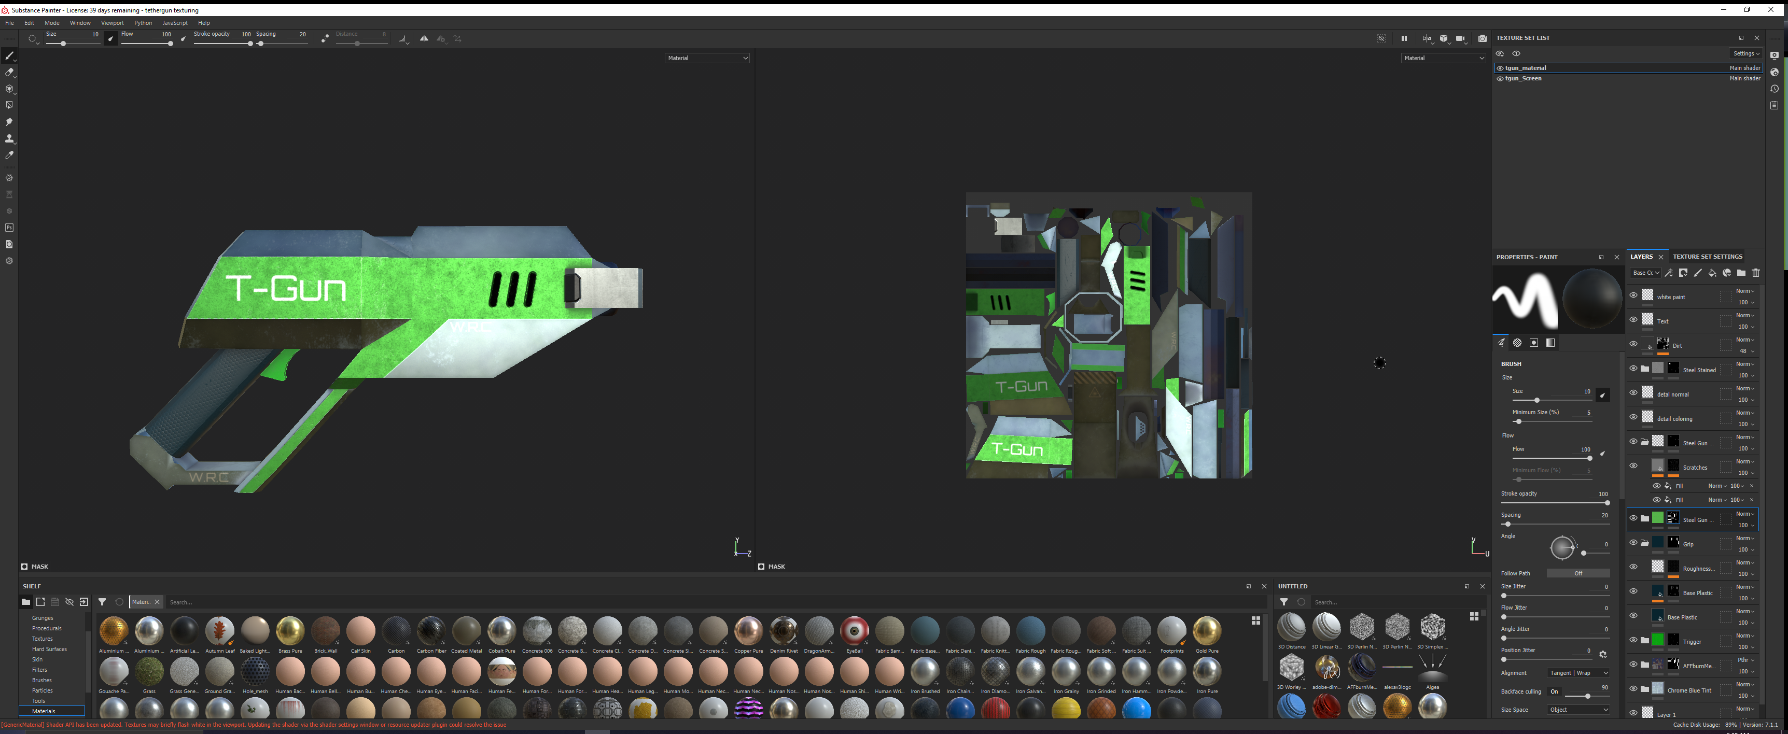Screen dimensions: 1788x734
Task: Click add fill layer bucket icon
Action: pyautogui.click(x=1712, y=273)
